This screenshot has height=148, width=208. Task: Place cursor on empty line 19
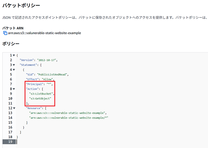[x=78, y=142]
